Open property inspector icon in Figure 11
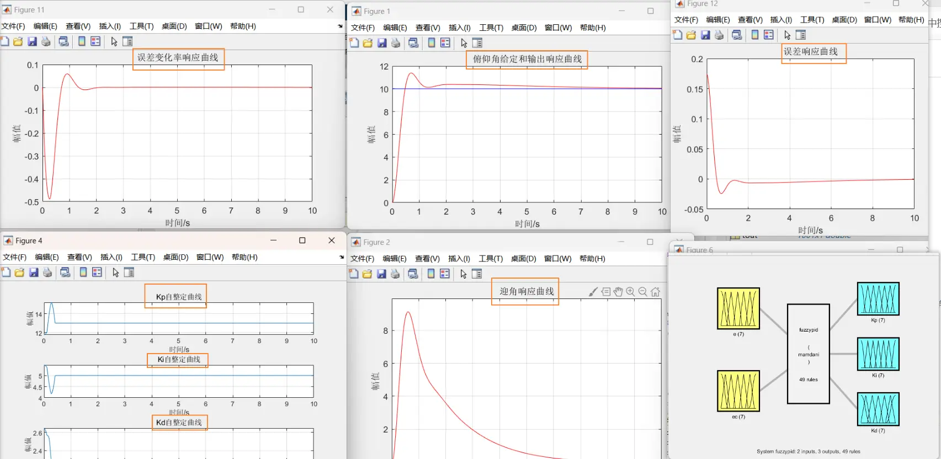The height and width of the screenshot is (459, 941). click(127, 41)
